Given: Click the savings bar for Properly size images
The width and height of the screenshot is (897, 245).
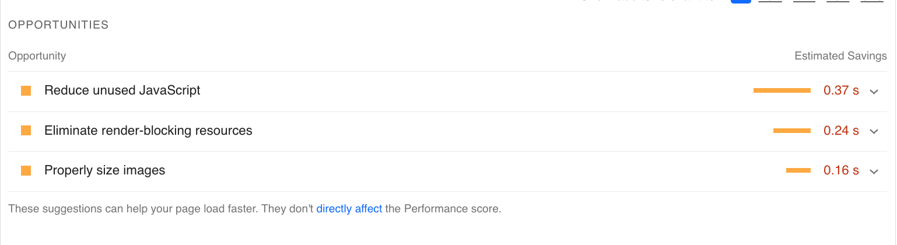Looking at the screenshot, I should 798,170.
